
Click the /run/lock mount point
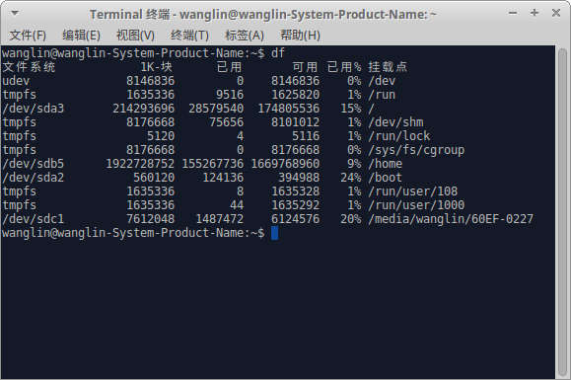click(x=399, y=136)
